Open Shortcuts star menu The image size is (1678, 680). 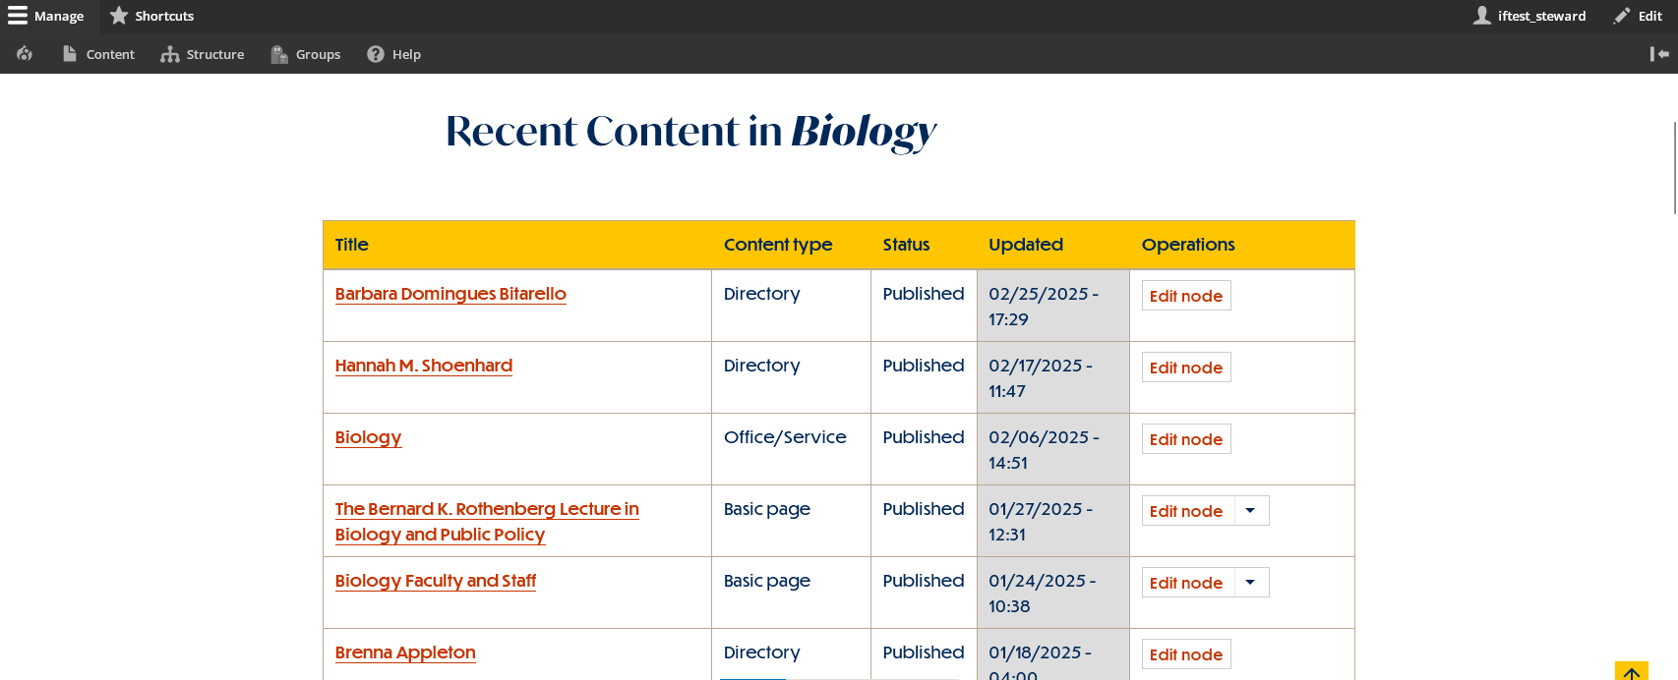(151, 16)
